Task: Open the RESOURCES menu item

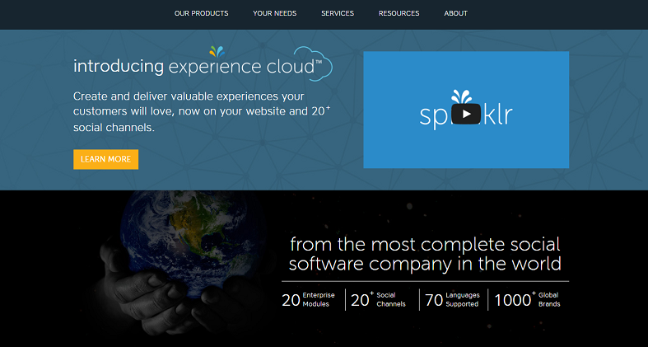Action: [x=399, y=13]
